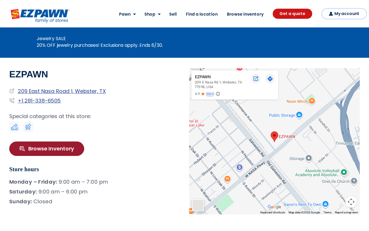Click the EZPAWN family of stores logo
Image resolution: width=369 pixels, height=231 pixels.
click(x=40, y=16)
